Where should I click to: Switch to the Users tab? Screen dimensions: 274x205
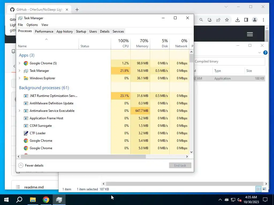93,31
